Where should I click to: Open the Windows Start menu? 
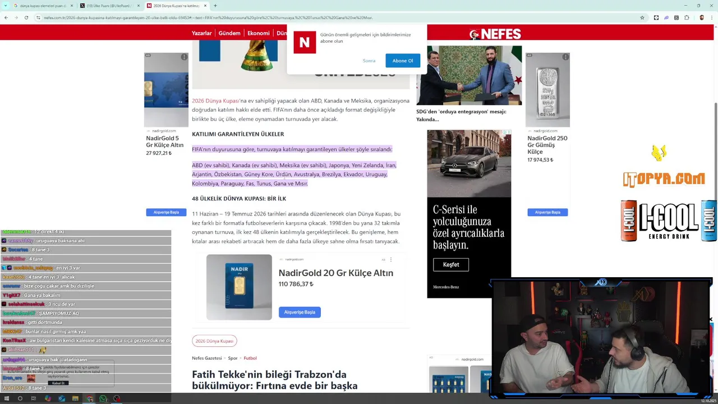6,398
